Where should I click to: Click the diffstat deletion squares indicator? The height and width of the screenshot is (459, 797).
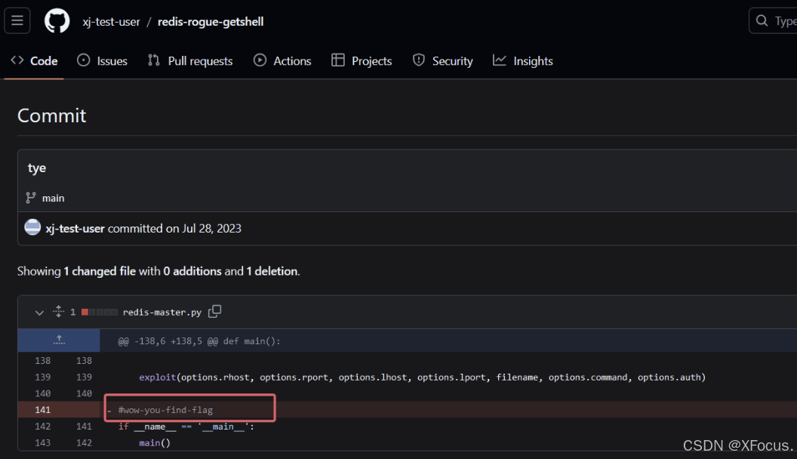100,312
